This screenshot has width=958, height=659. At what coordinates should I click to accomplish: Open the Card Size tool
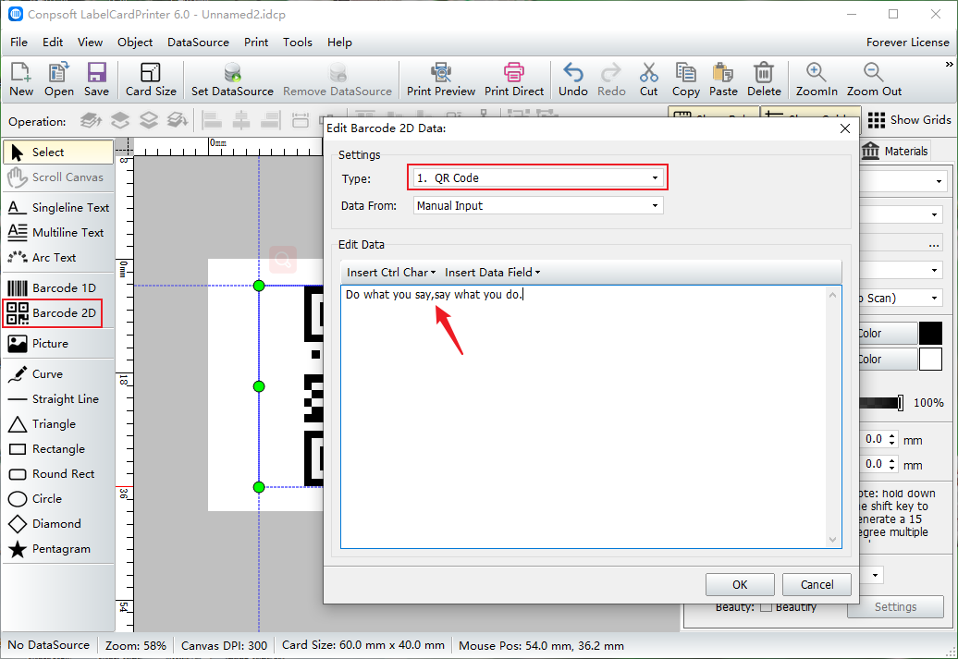coord(151,79)
